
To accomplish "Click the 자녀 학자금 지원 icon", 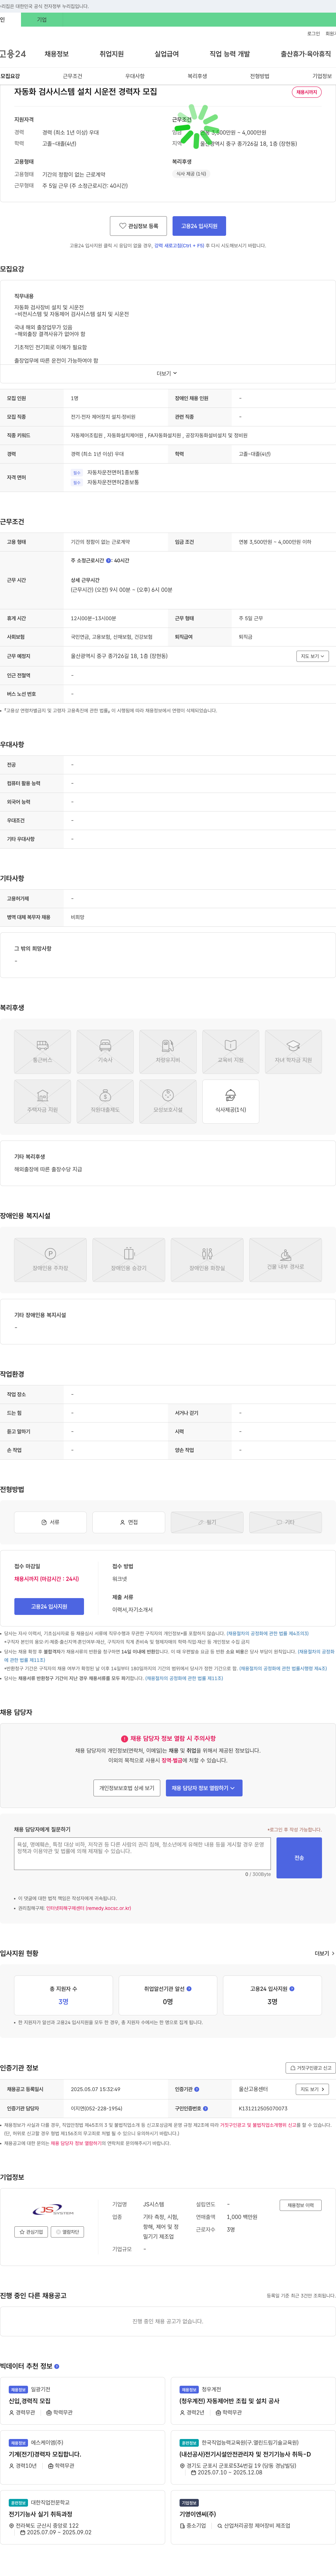I will click(293, 1052).
